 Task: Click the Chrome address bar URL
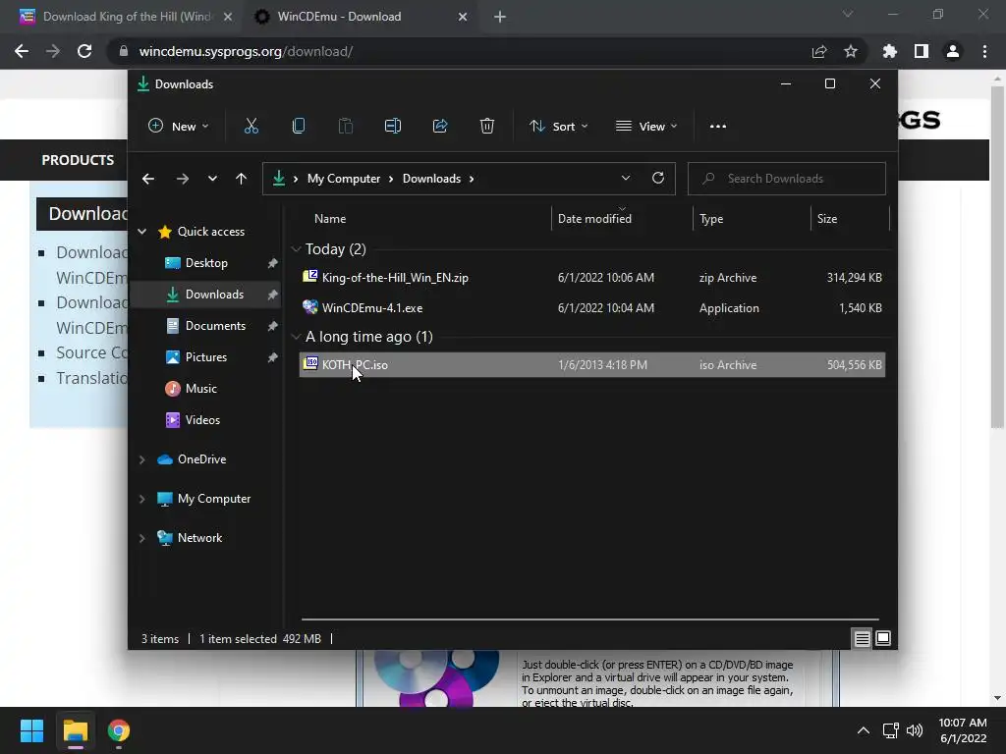(x=246, y=51)
